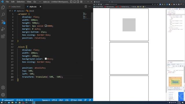Image resolution: width=185 pixels, height=104 pixels.
Task: Click the gray block in browser page
Action: tap(129, 25)
